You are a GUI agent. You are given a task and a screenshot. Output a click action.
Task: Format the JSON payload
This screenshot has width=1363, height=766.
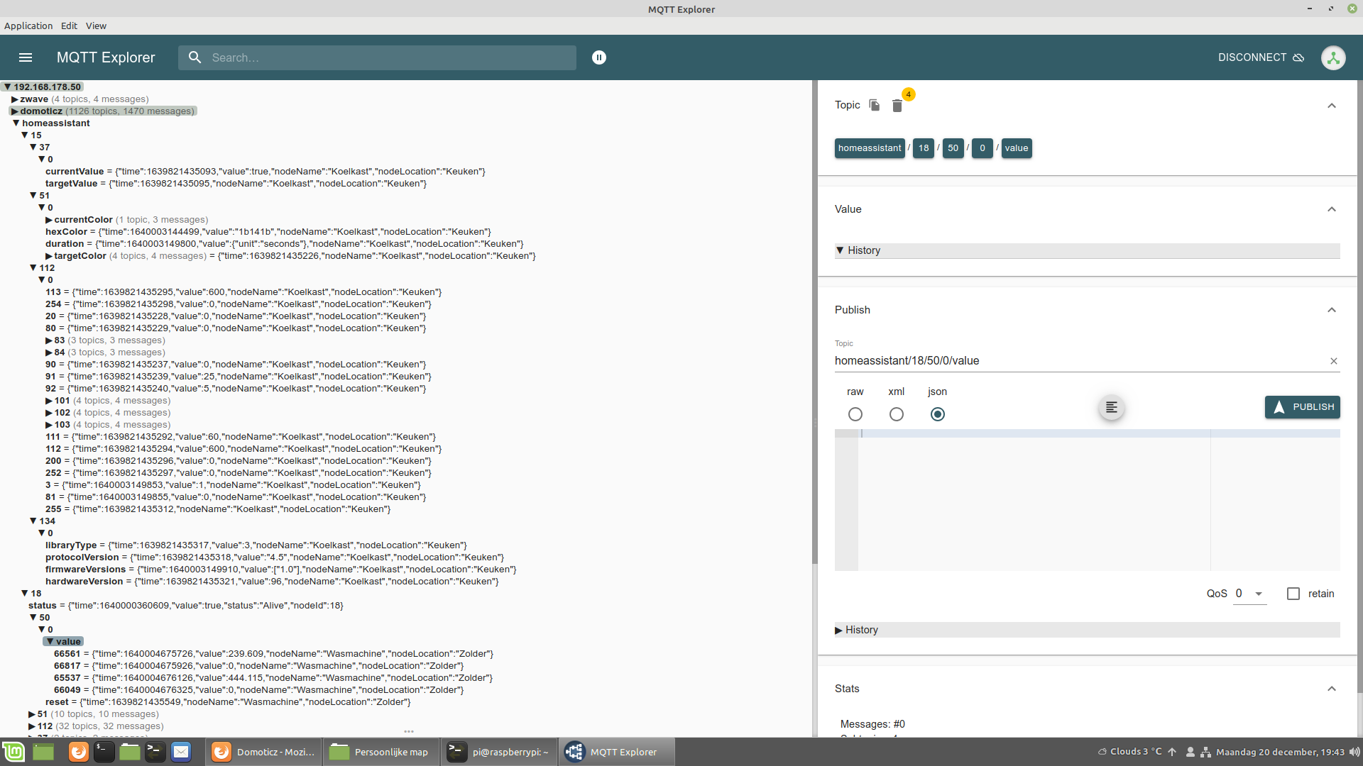point(1112,407)
